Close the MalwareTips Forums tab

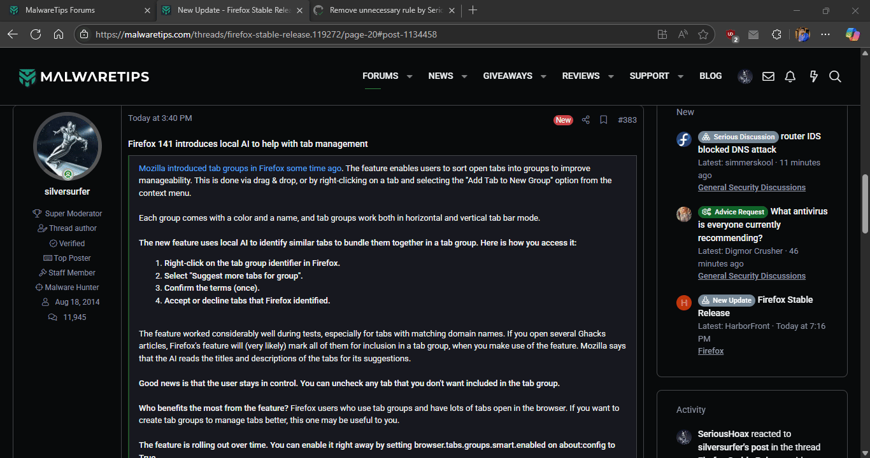[147, 10]
